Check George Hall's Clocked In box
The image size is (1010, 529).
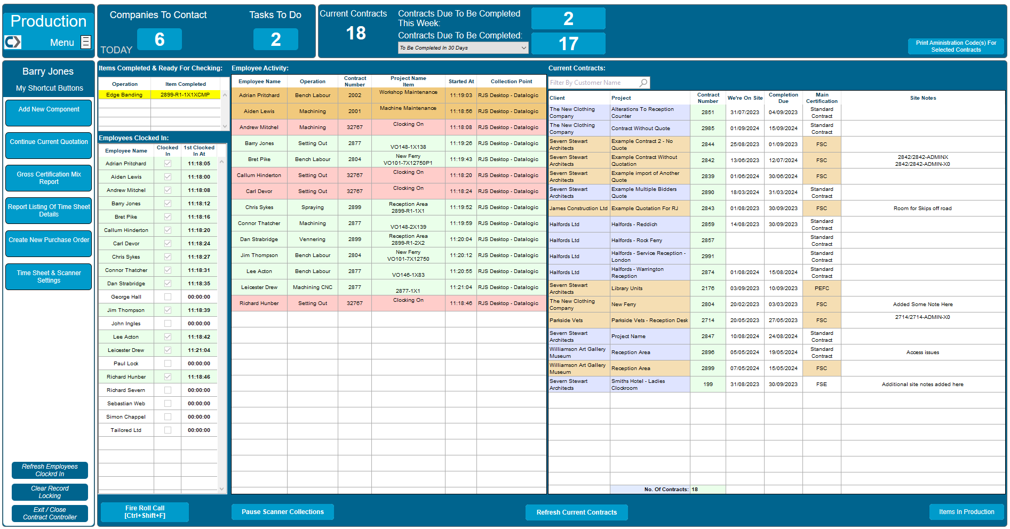[168, 296]
